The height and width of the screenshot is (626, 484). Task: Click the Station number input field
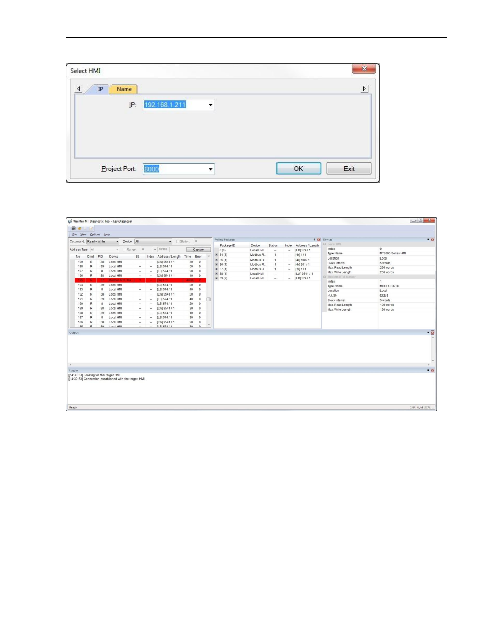tap(202, 241)
